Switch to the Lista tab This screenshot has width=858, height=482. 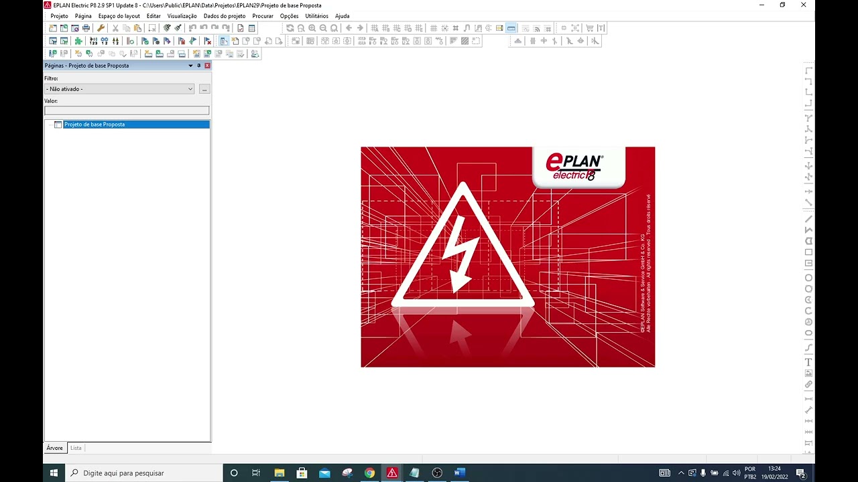pyautogui.click(x=76, y=448)
